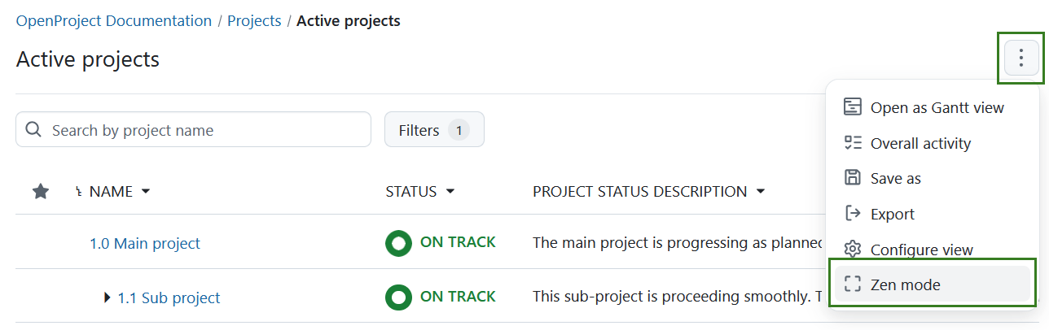Open PROJECT STATUS DESCRIPTION column dropdown
The image size is (1049, 330).
(x=761, y=192)
